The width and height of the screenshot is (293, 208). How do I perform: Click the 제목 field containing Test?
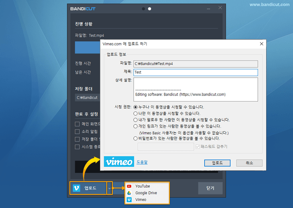coord(195,72)
